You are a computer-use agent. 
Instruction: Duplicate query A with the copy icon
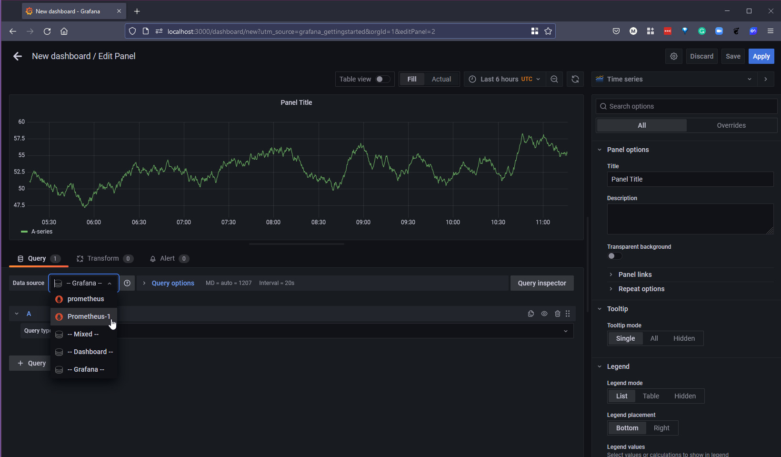pos(531,314)
